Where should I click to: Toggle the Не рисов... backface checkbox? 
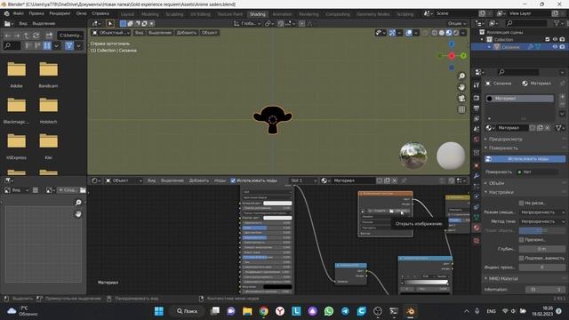click(x=522, y=203)
